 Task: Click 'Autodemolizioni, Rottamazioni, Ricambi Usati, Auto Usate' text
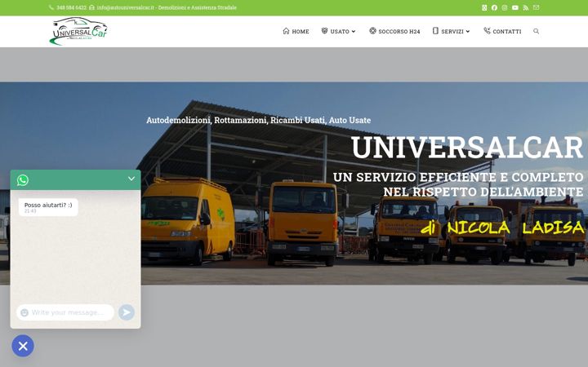pos(258,120)
